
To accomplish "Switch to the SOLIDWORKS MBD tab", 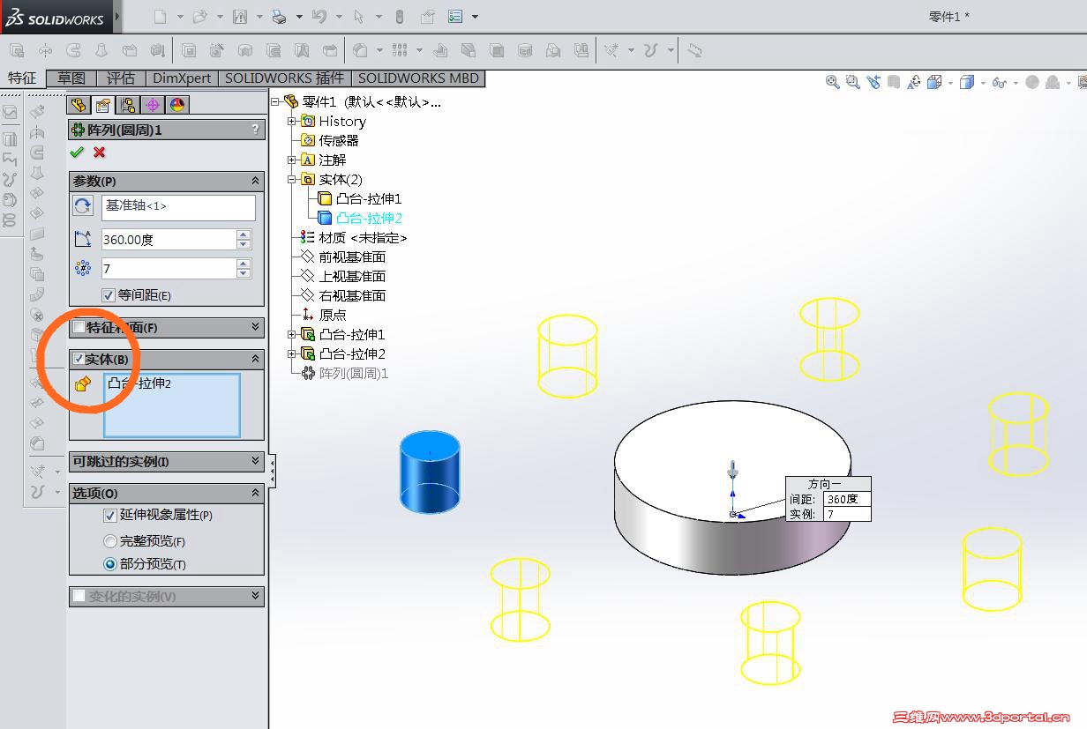I will point(418,78).
